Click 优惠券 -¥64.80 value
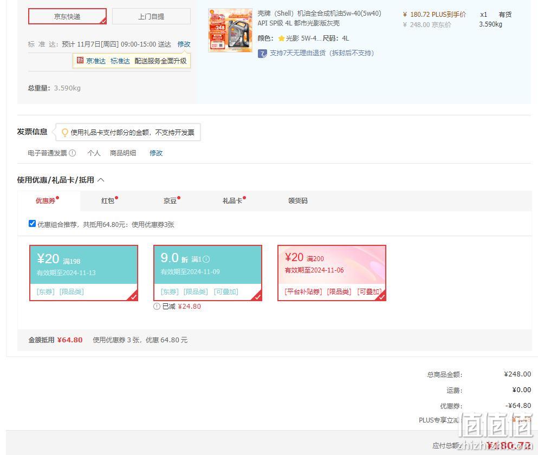This screenshot has height=455, width=538. tap(518, 406)
